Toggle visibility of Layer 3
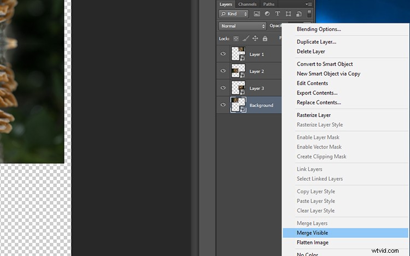 point(223,88)
